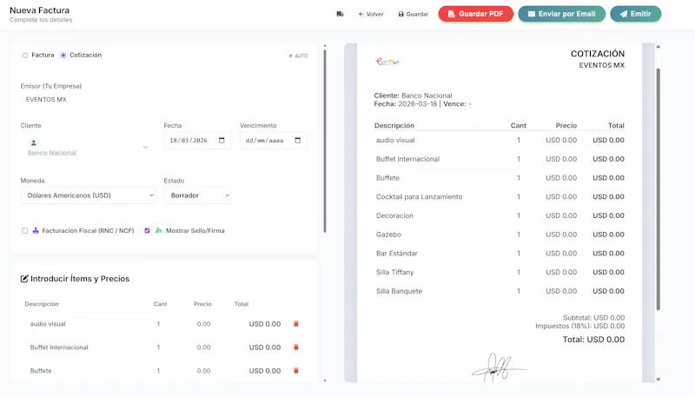Uncheck Mostrar Sello/Firma checkbox
Viewport: 695px width, 397px height.
point(147,231)
